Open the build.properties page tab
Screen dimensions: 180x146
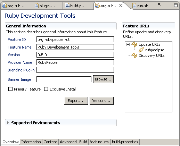click(x=125, y=142)
